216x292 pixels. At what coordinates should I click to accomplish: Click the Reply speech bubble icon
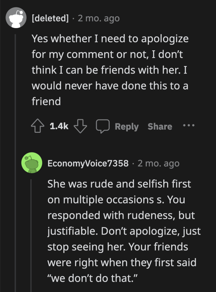coord(103,126)
